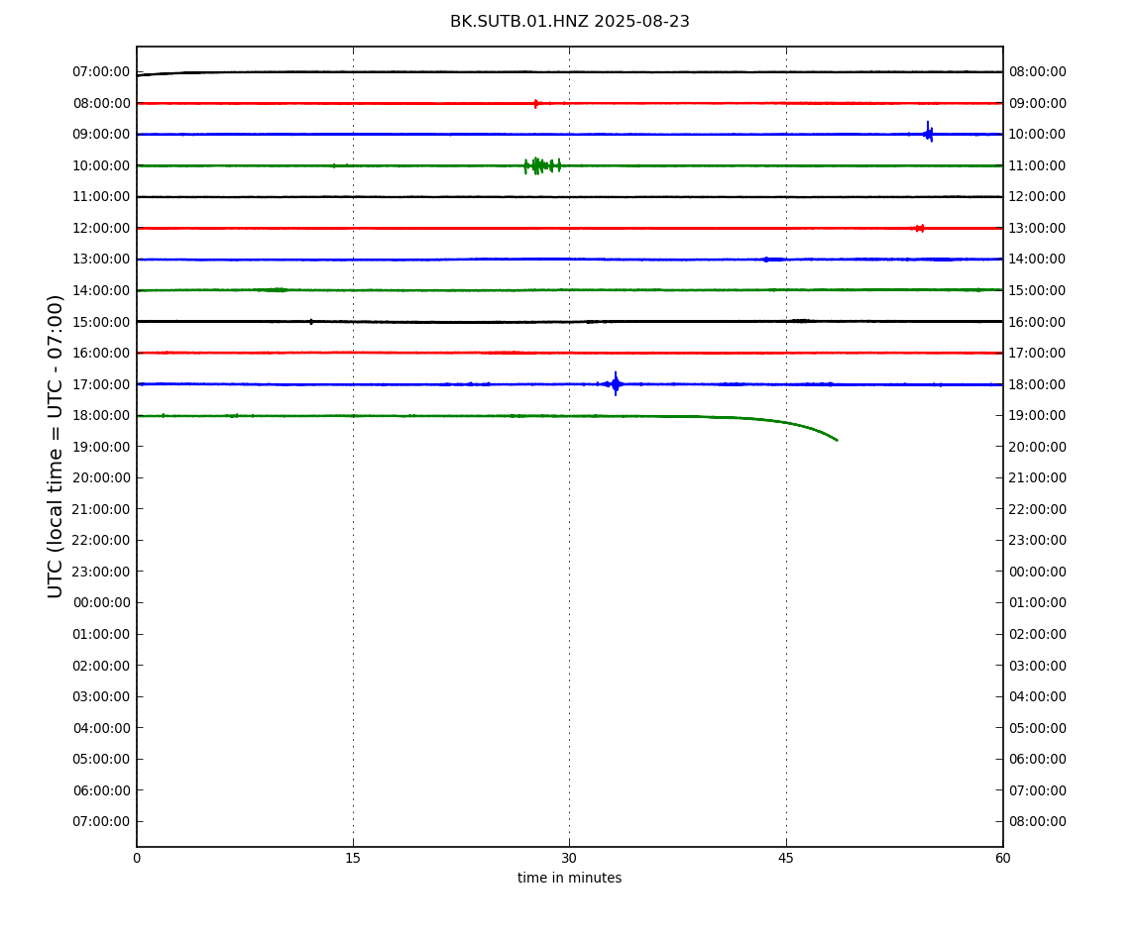This screenshot has width=1140, height=941.
Task: Click left-axis time label 21:00:00
Action: click(x=101, y=509)
